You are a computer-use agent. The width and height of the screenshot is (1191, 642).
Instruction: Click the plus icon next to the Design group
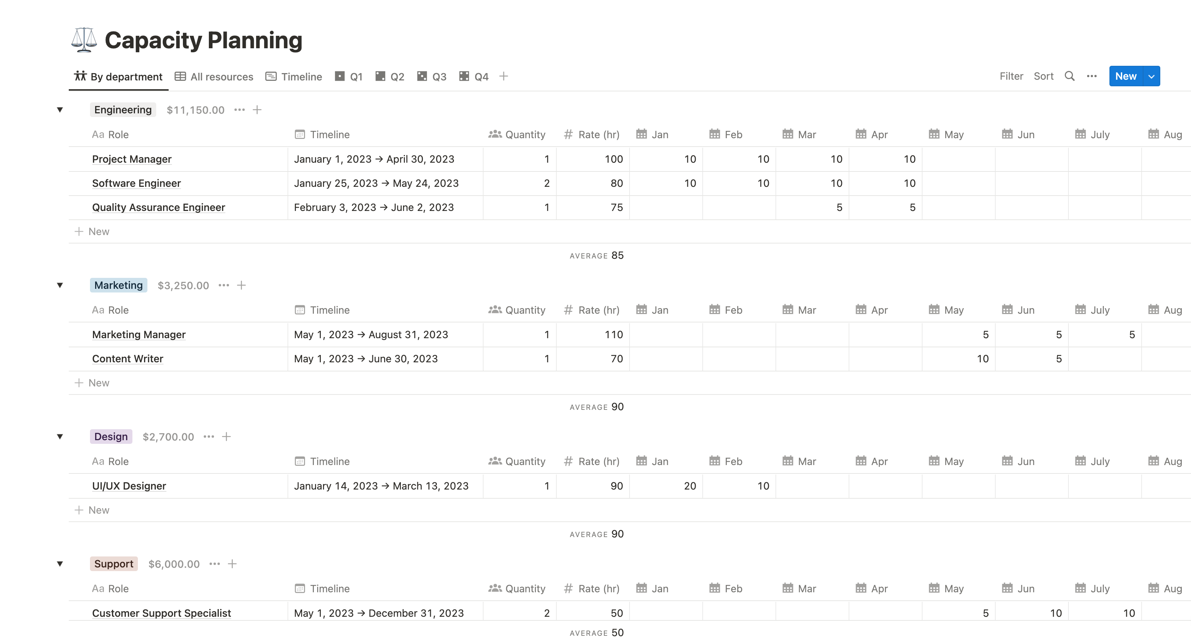(226, 436)
